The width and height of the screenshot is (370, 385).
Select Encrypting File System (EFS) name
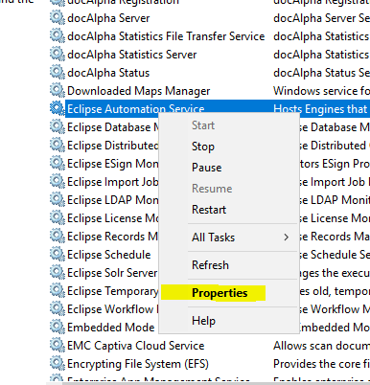[138, 364]
